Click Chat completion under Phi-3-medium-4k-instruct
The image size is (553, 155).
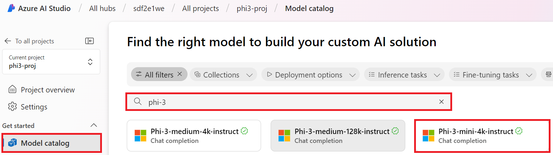coord(174,141)
